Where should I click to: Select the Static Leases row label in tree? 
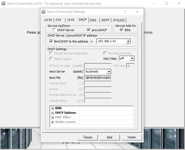point(65,122)
